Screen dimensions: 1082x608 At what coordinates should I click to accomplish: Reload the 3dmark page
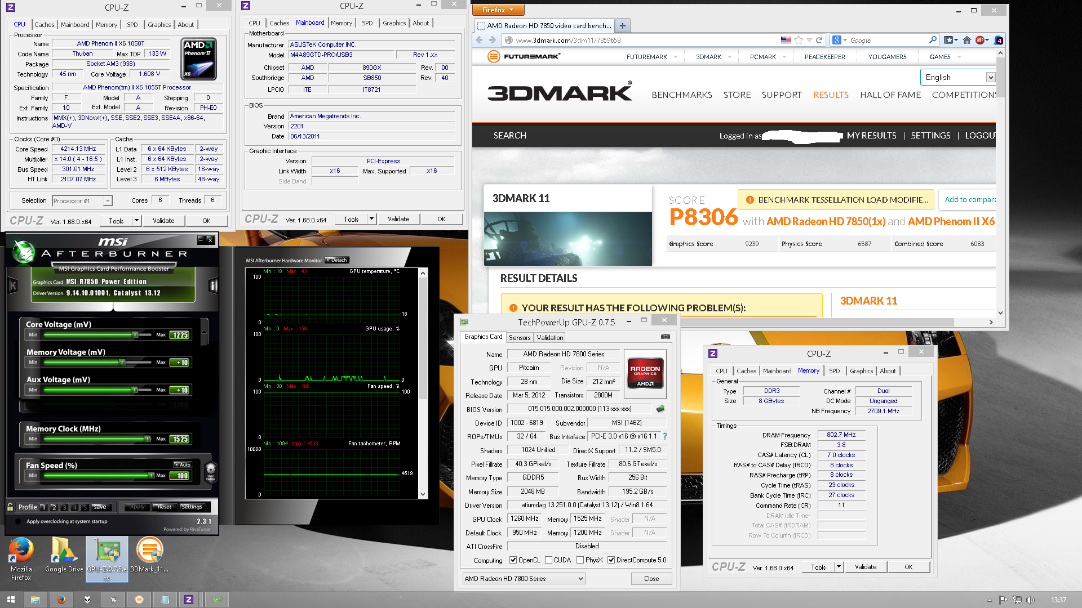click(x=819, y=40)
